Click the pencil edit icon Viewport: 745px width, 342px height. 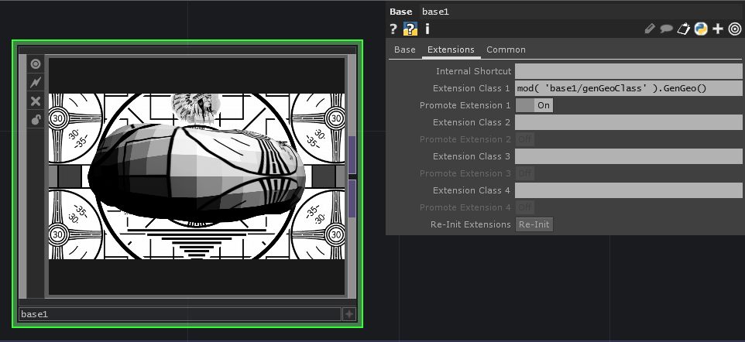point(650,29)
